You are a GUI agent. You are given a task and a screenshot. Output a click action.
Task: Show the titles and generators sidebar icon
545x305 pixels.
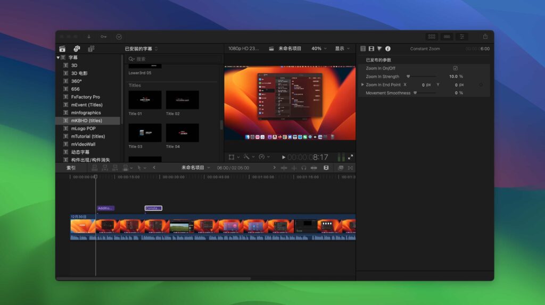point(91,48)
